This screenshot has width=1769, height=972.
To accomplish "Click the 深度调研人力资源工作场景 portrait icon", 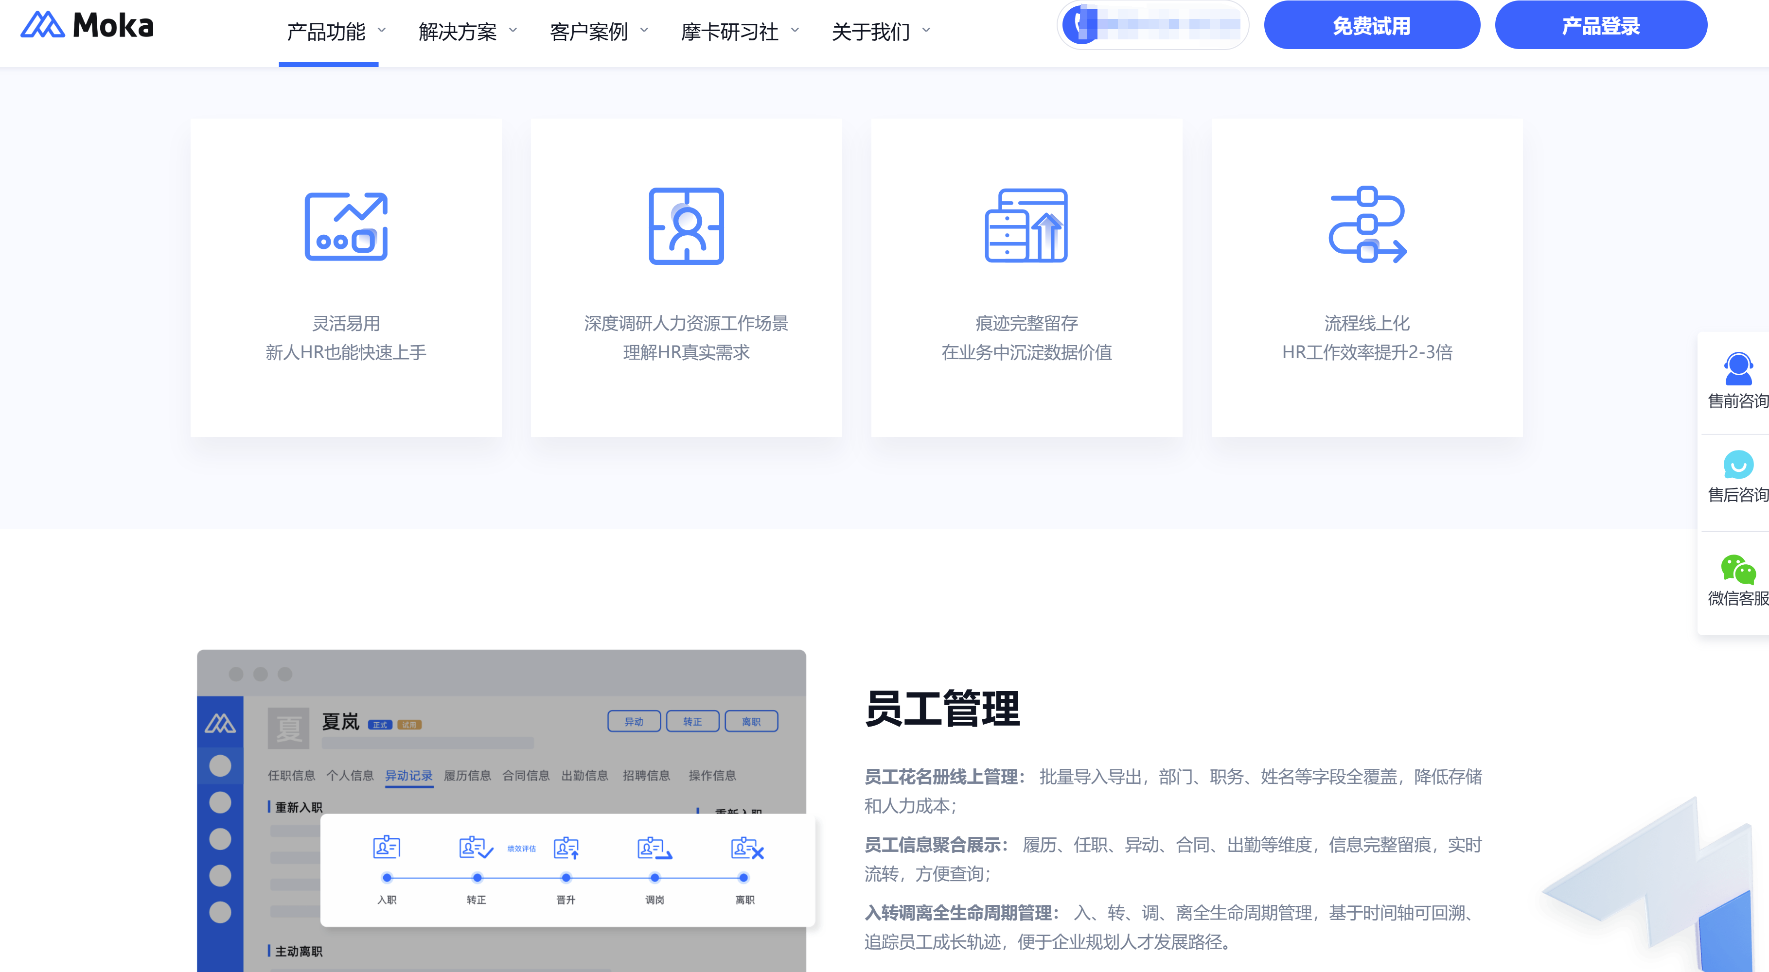I will coord(685,226).
